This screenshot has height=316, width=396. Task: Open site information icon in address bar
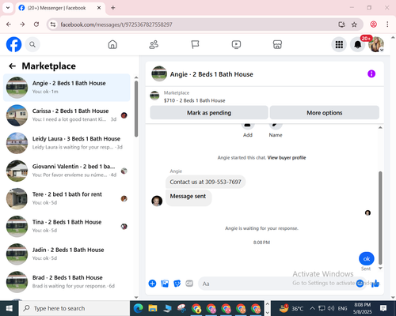click(x=53, y=24)
